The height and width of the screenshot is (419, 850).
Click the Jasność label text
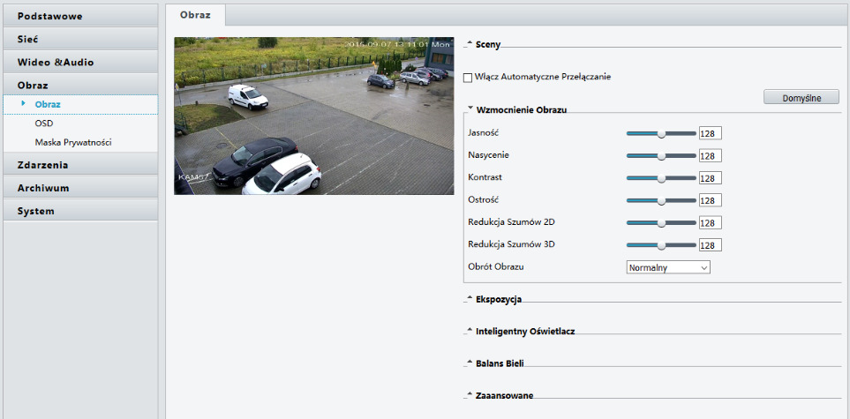click(x=483, y=132)
